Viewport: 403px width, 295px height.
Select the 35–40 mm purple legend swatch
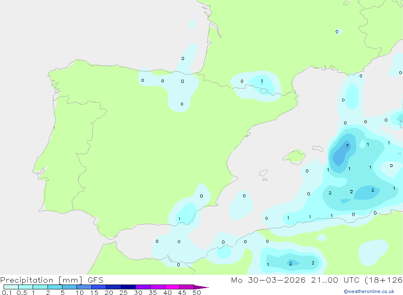point(157,287)
